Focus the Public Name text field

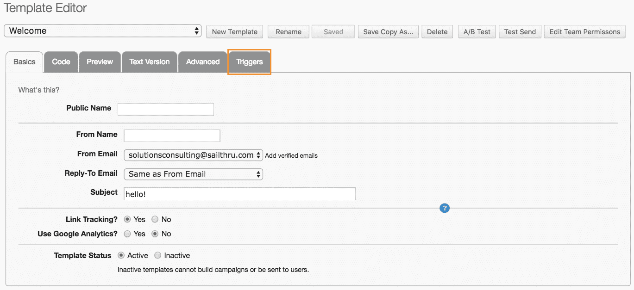pyautogui.click(x=166, y=109)
